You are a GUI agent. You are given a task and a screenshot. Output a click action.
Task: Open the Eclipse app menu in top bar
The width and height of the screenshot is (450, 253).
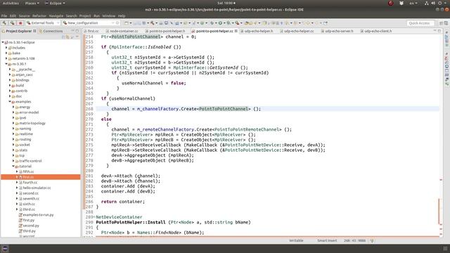(55, 3)
